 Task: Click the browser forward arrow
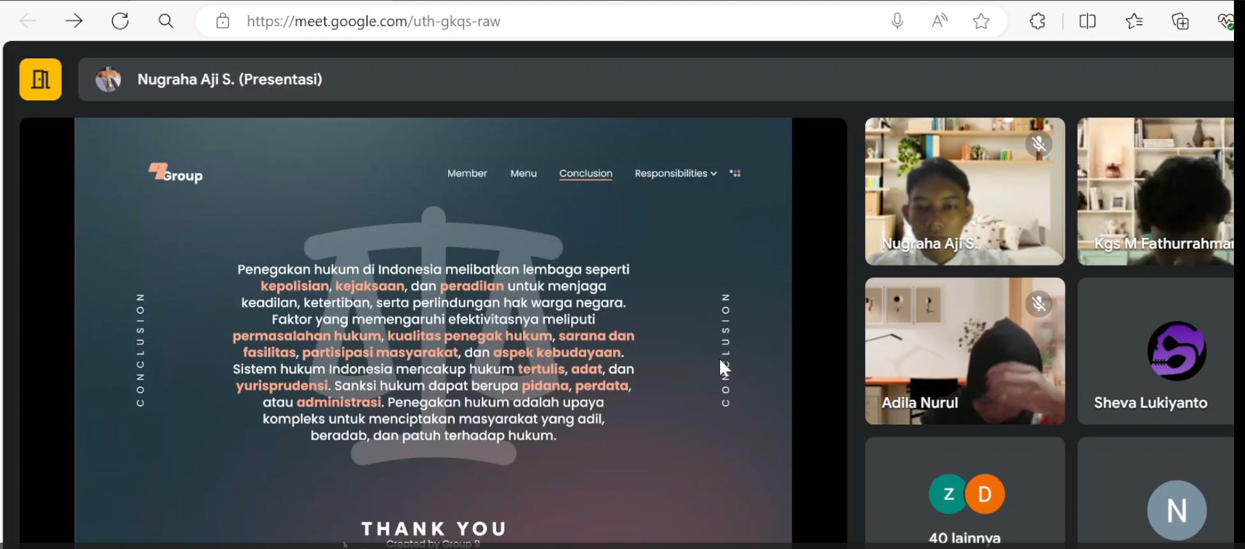[x=74, y=21]
